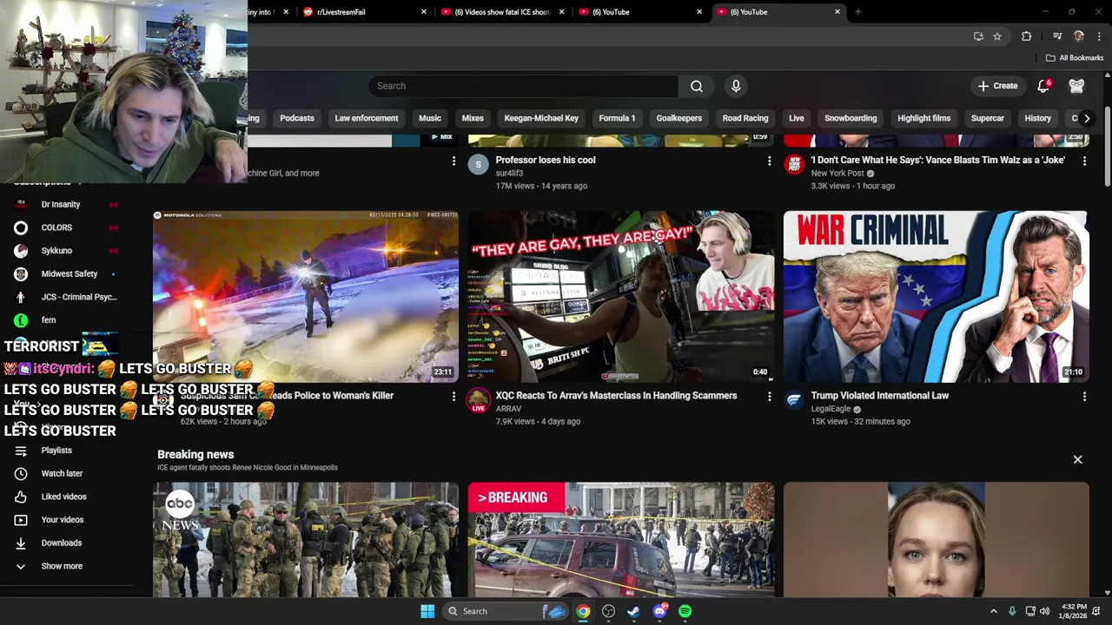This screenshot has width=1112, height=625.
Task: Select the Snowboarding filter chip
Action: tap(851, 118)
